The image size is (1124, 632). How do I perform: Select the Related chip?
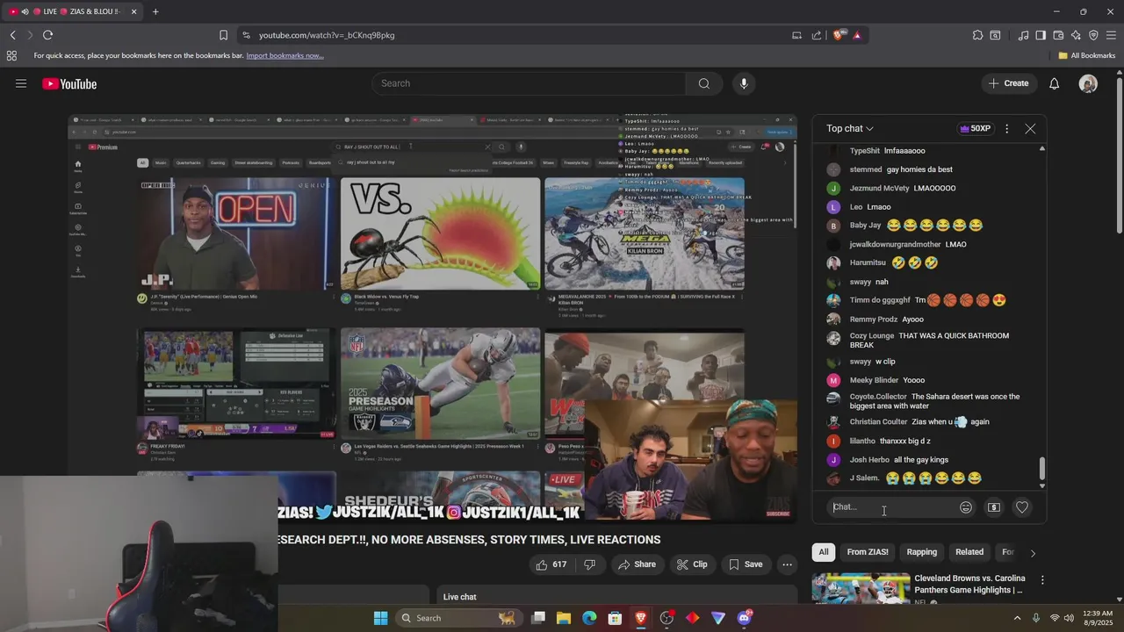click(969, 552)
